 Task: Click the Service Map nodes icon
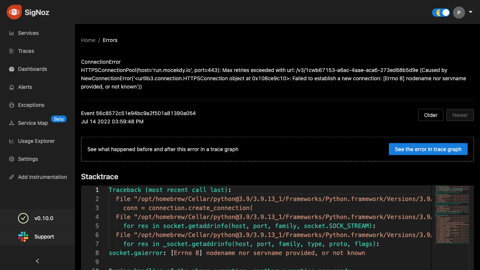(x=12, y=123)
